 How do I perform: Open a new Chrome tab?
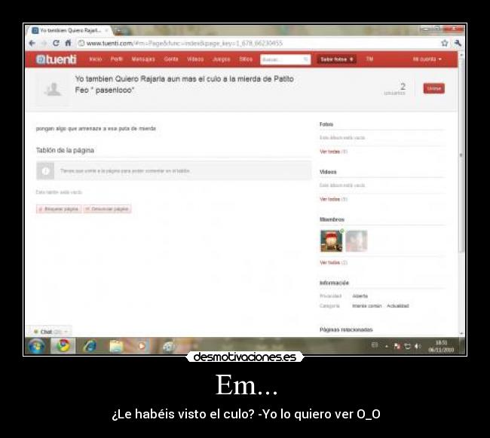coord(118,31)
